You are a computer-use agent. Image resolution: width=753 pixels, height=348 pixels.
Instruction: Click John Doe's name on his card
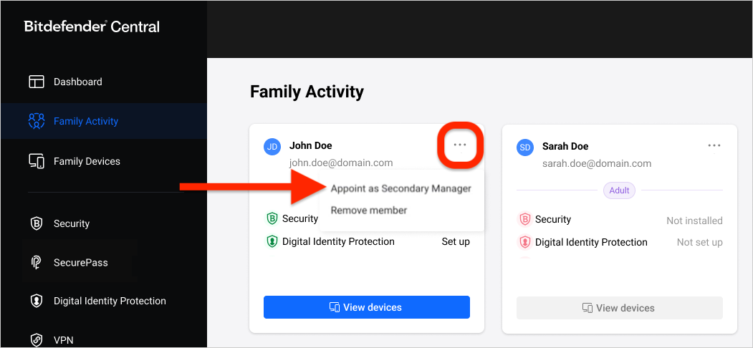point(310,145)
